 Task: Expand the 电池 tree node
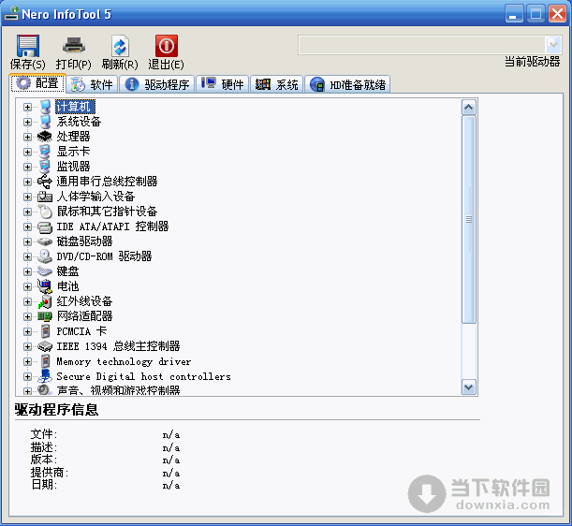coord(27,286)
